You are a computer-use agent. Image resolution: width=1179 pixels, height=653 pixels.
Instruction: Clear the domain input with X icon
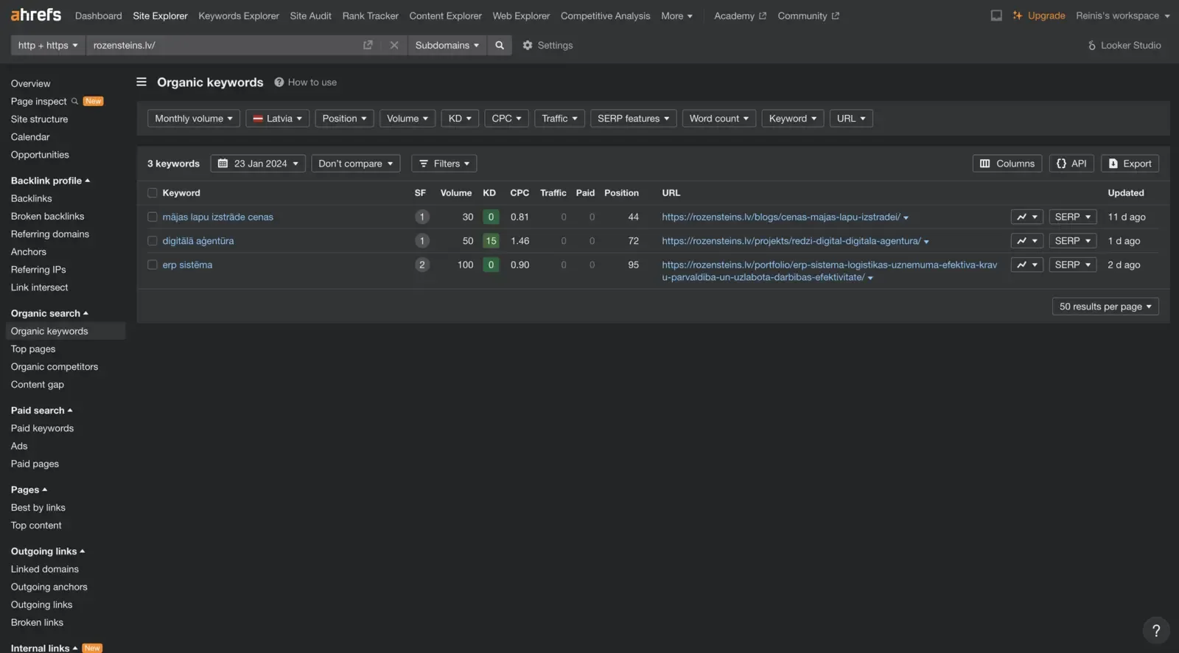click(x=394, y=45)
